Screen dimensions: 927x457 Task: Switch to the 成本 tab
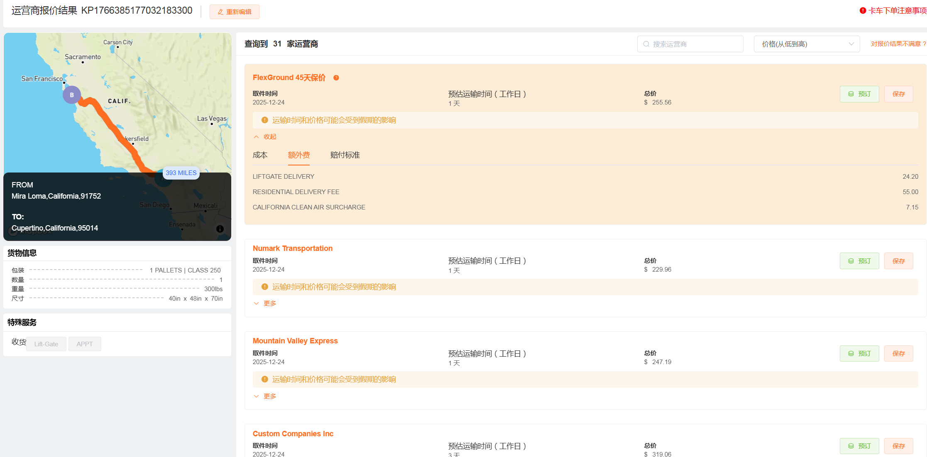(x=260, y=155)
